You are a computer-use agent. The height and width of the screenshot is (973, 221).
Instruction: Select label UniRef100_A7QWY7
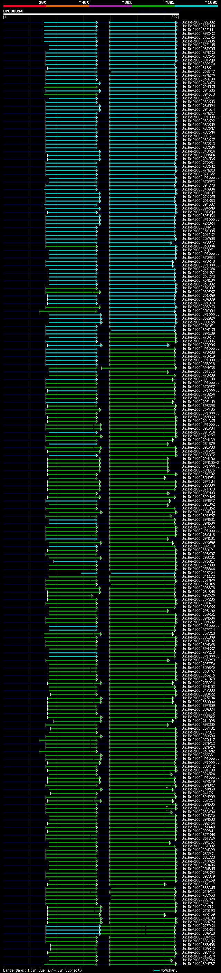point(198,243)
